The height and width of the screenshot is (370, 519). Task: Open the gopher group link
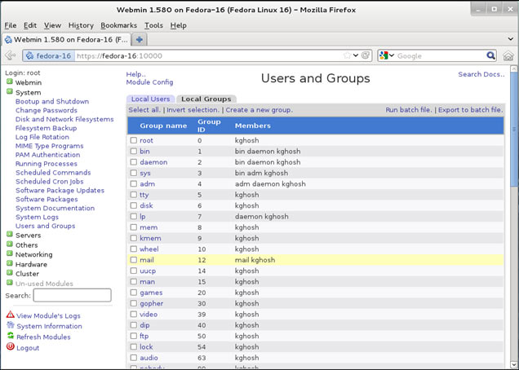pyautogui.click(x=151, y=303)
